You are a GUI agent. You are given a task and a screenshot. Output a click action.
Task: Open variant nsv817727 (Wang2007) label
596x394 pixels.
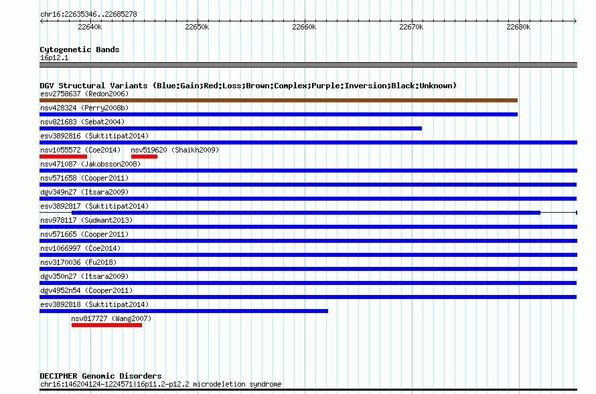(111, 318)
